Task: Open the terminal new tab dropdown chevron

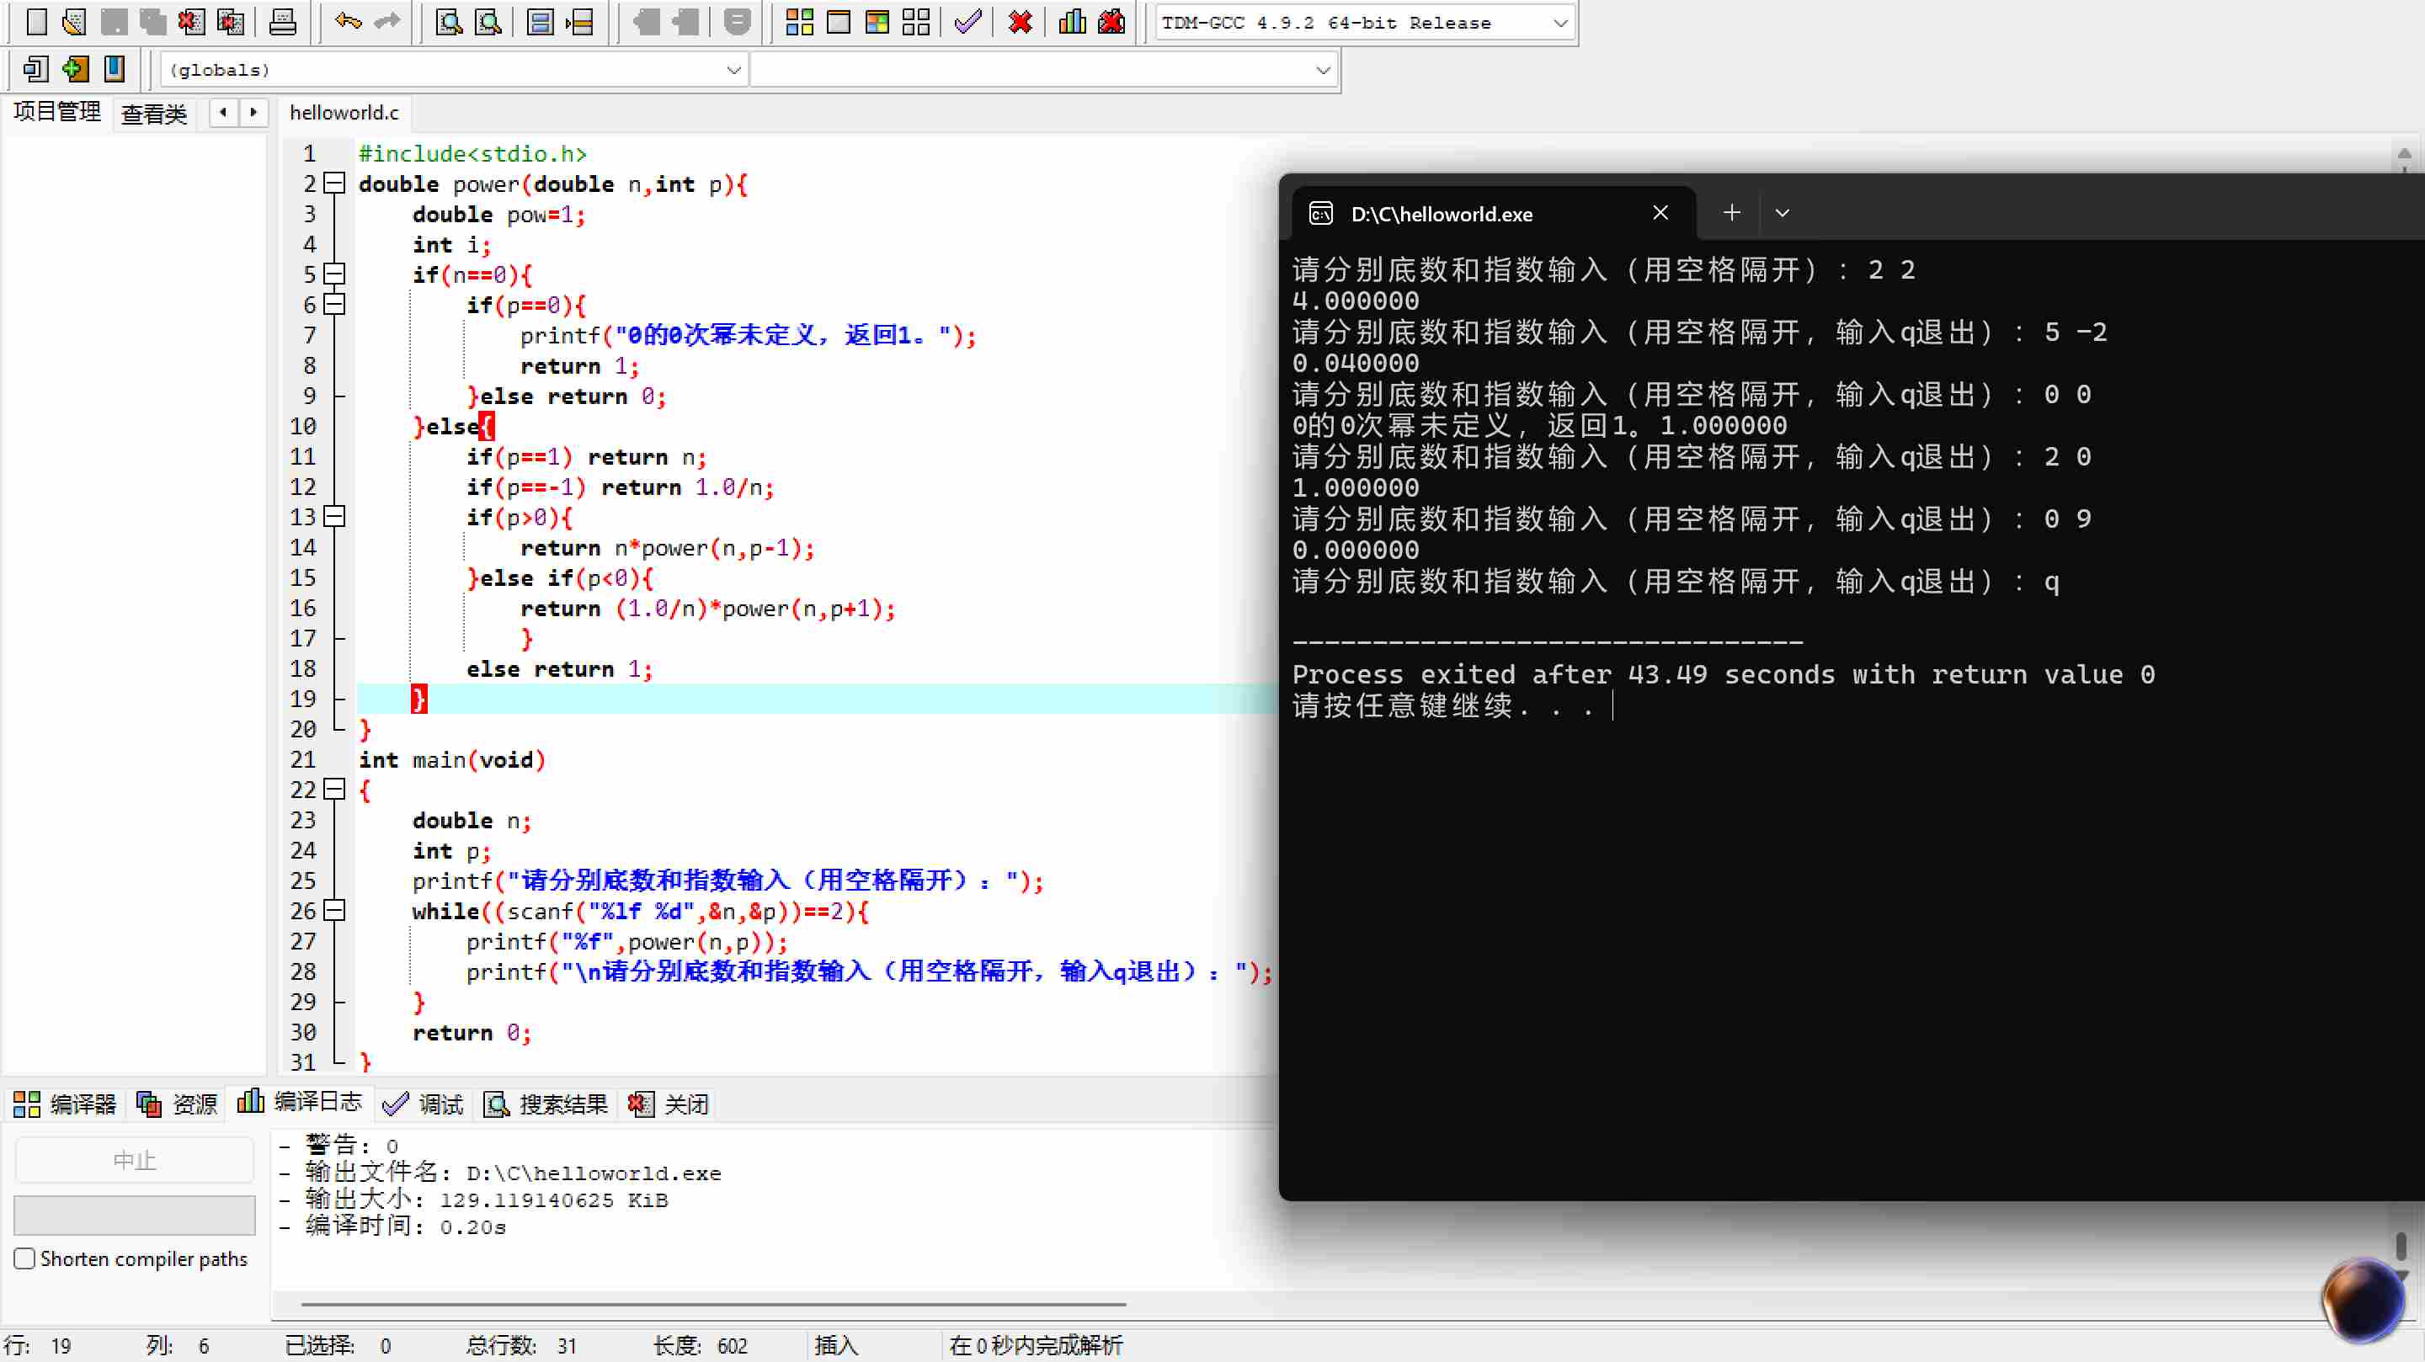Action: click(1782, 214)
